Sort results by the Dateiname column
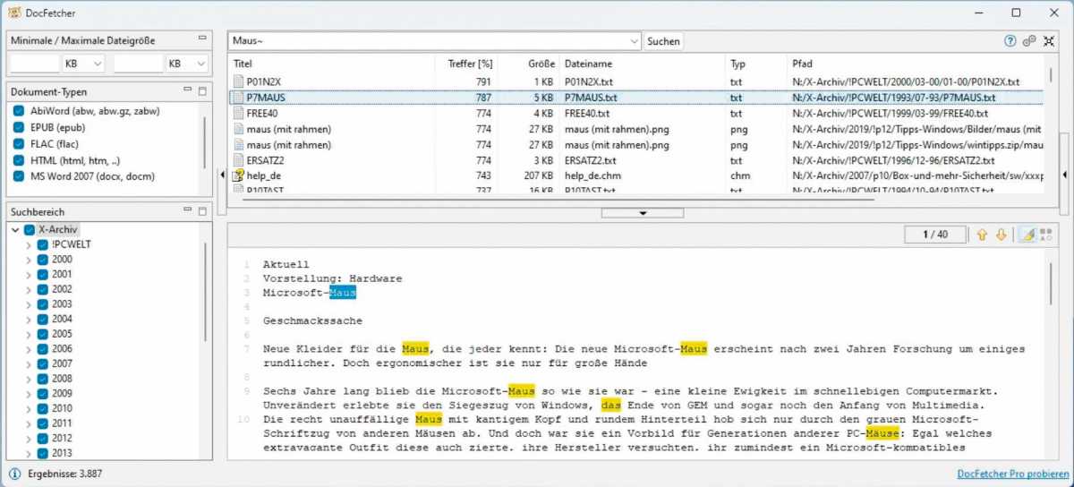Viewport: 1074px width, 487px height. pos(588,64)
